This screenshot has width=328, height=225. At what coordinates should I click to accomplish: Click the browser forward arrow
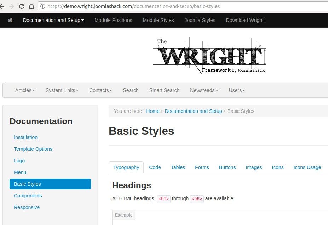(12, 6)
